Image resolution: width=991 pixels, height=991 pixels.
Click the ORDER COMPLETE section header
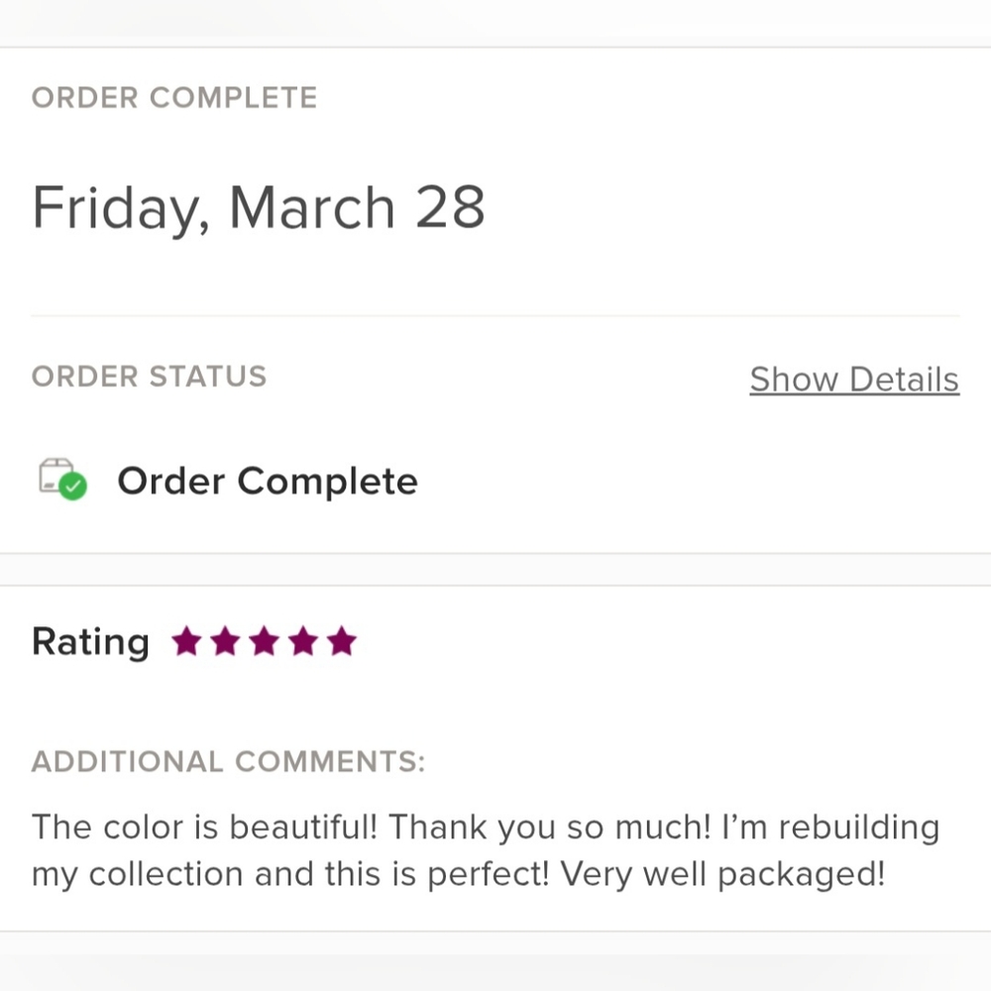coord(174,98)
